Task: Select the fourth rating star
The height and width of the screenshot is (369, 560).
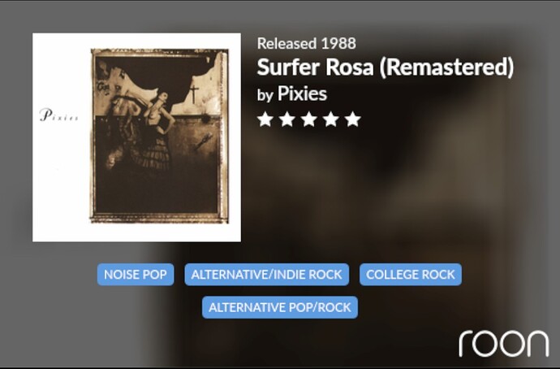Action: coord(330,119)
